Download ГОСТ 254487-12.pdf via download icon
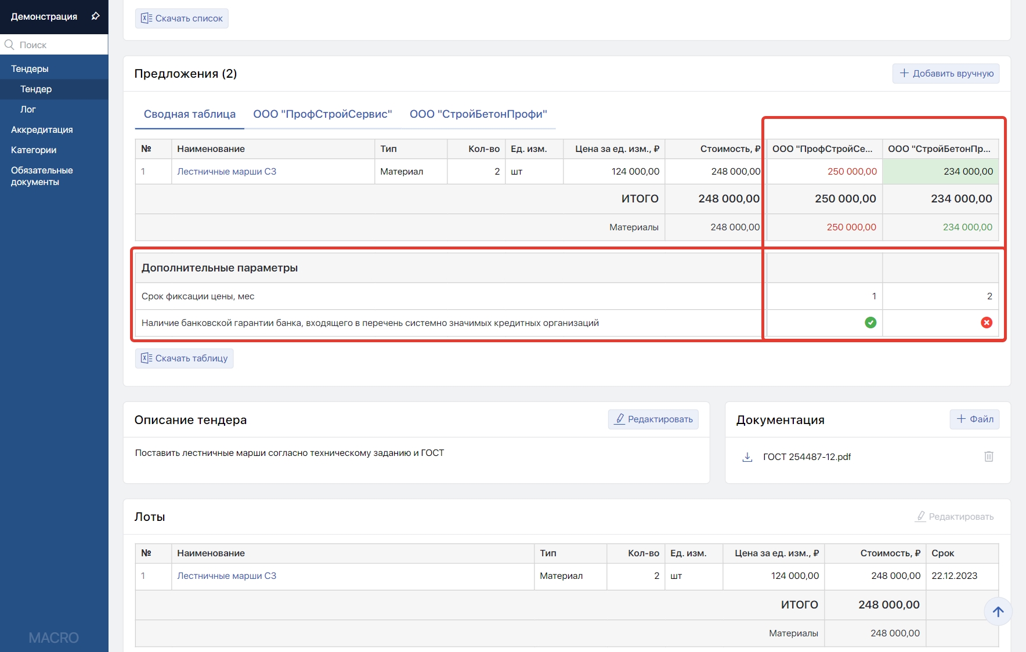Image resolution: width=1026 pixels, height=652 pixels. point(747,457)
